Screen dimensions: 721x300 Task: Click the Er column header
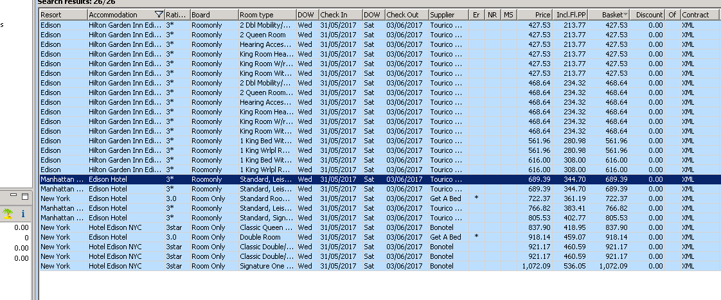tap(476, 15)
